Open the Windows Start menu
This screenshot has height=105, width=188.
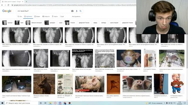click(2, 103)
